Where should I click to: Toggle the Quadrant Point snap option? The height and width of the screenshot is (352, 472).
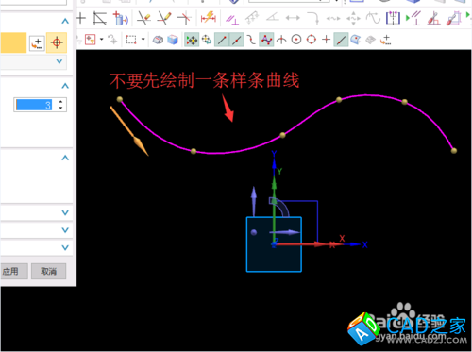coord(312,40)
